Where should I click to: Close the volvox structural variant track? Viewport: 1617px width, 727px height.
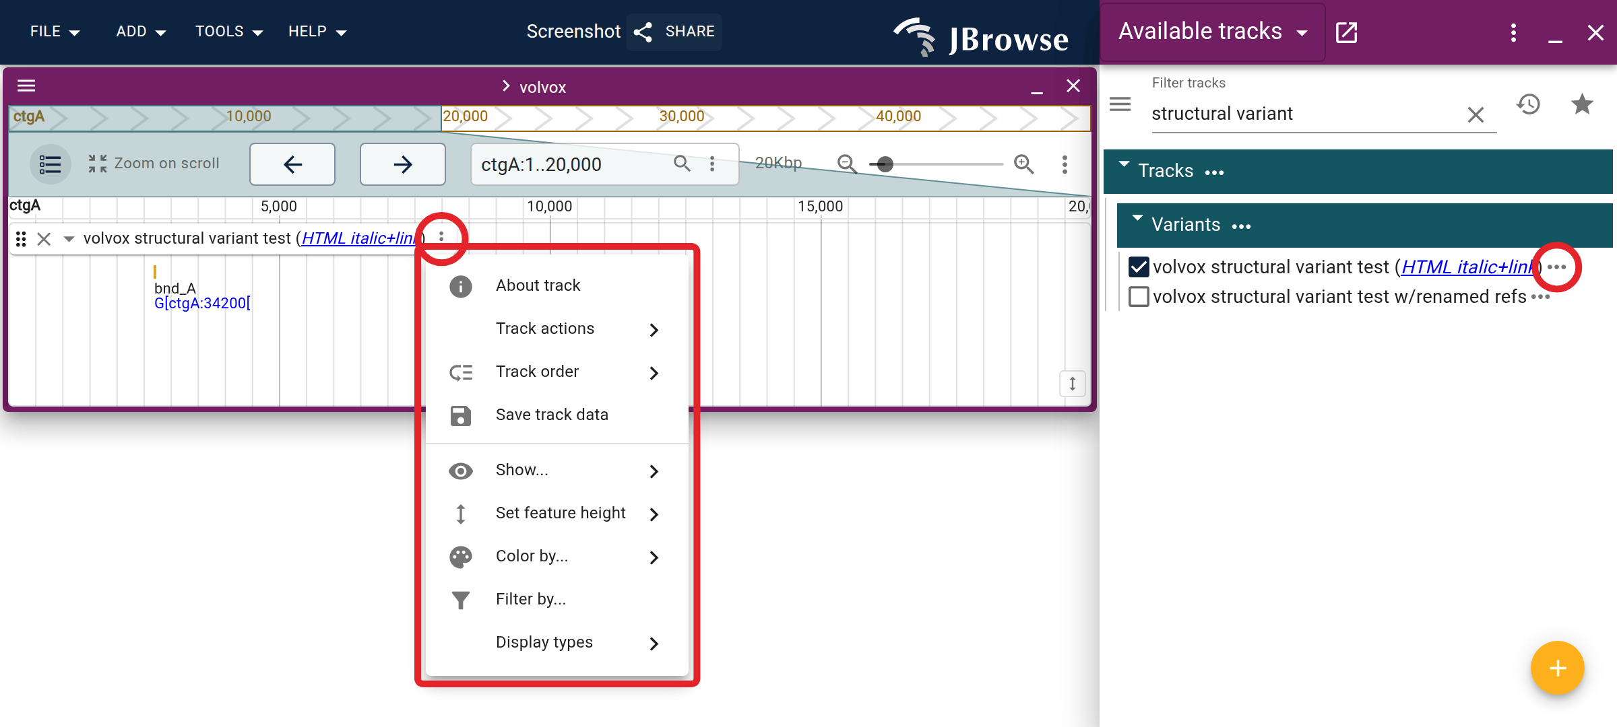[x=44, y=239]
